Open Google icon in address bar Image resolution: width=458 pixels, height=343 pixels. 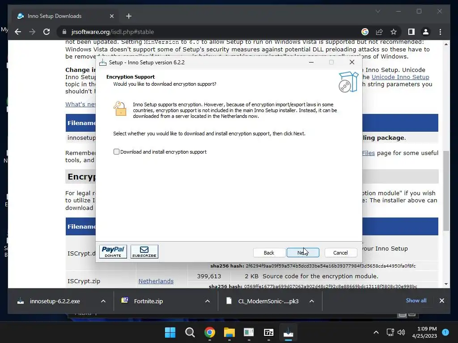(x=365, y=32)
